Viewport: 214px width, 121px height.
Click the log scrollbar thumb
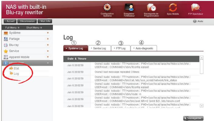(x=202, y=67)
